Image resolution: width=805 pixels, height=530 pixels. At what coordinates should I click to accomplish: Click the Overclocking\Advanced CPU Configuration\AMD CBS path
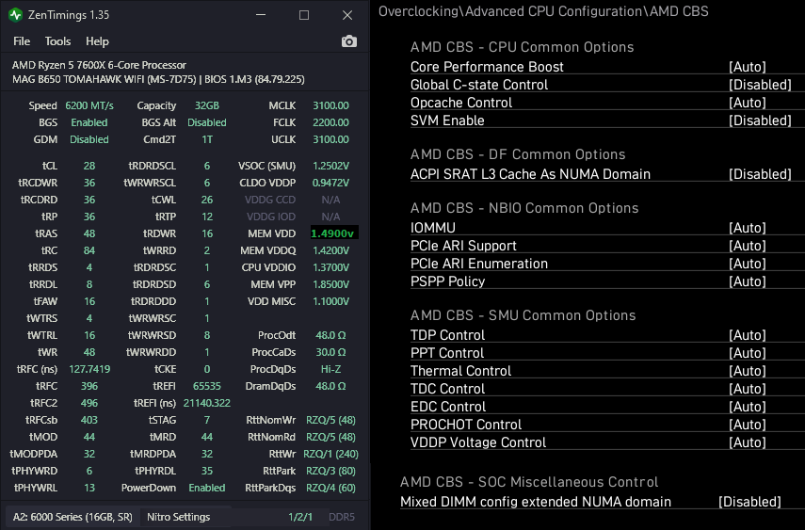click(x=543, y=11)
